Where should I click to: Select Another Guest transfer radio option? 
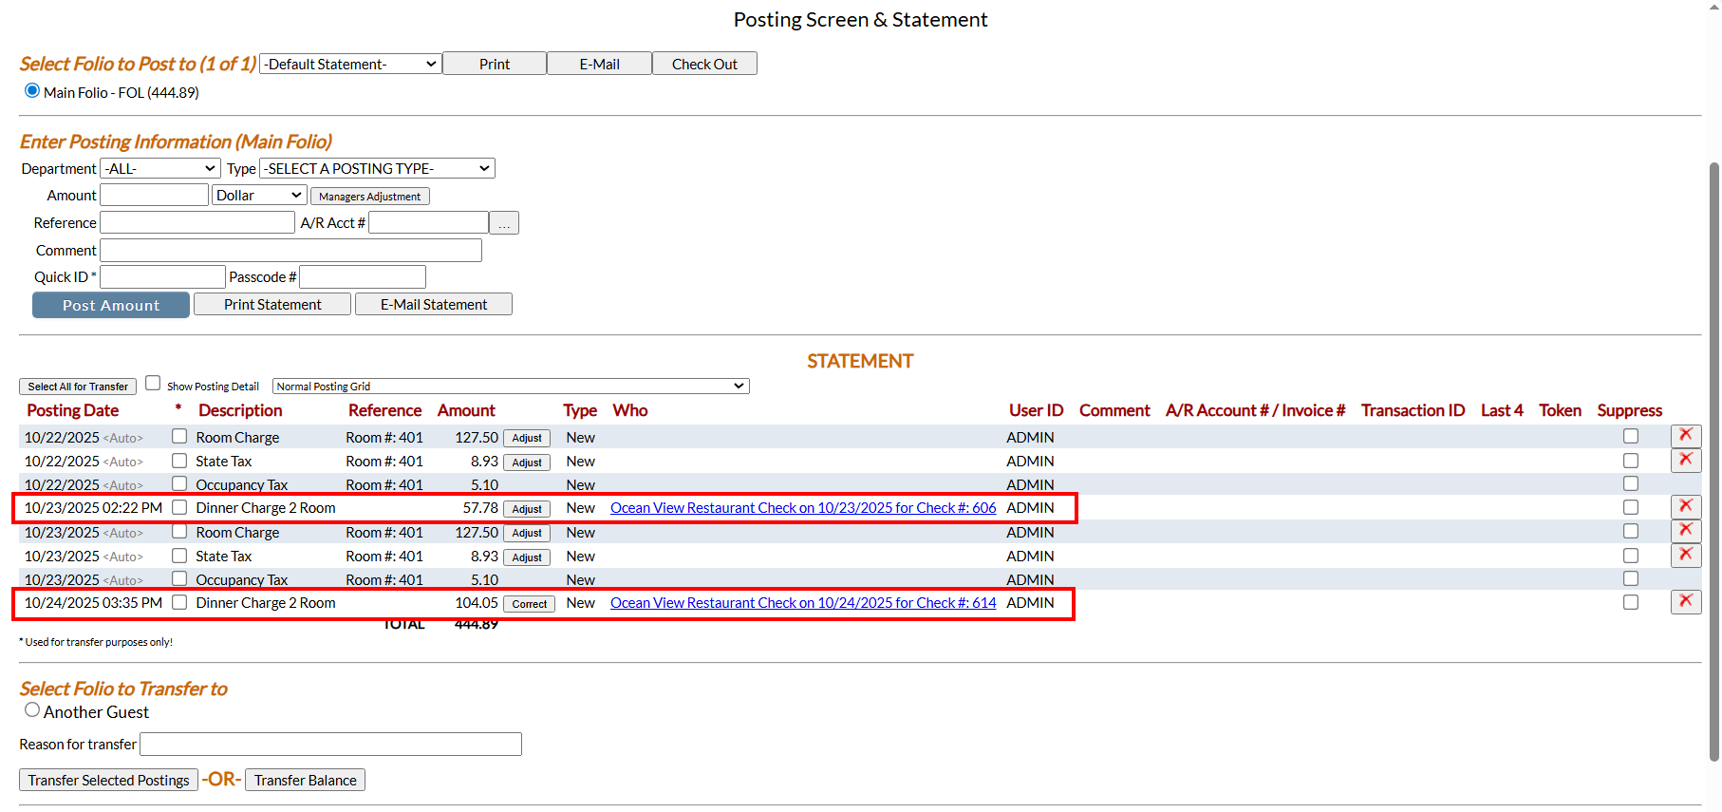(x=32, y=710)
